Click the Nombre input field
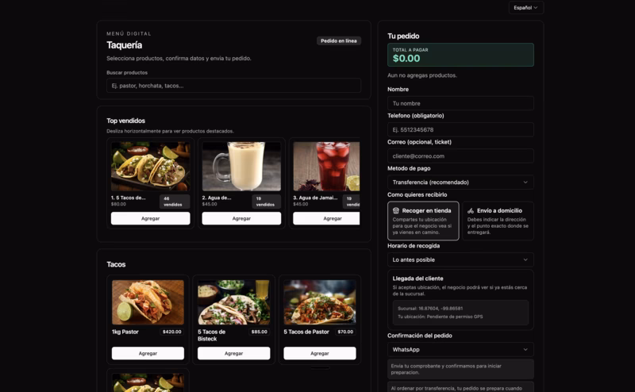 click(460, 103)
